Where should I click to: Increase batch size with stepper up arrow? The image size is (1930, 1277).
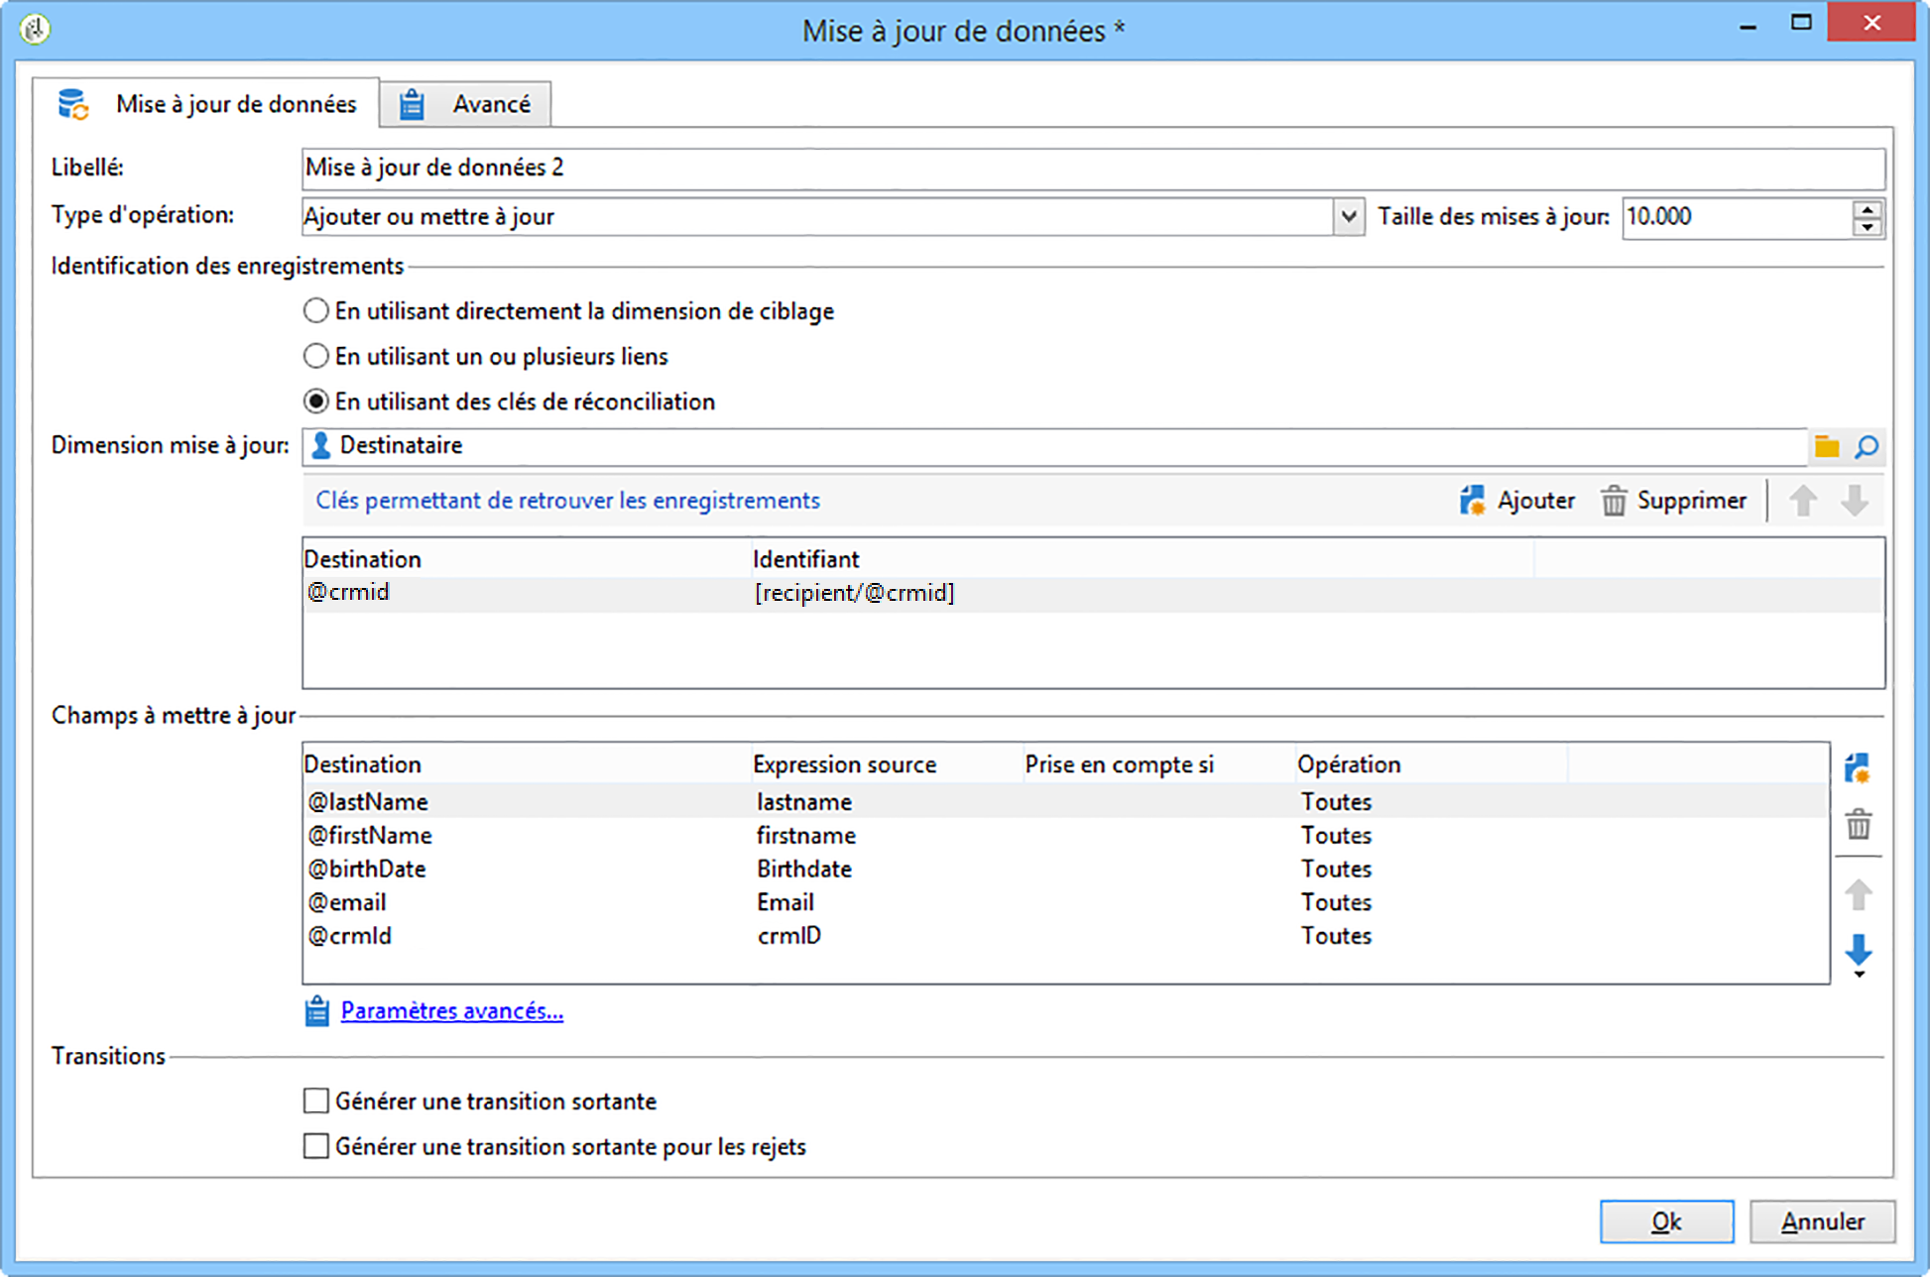pyautogui.click(x=1867, y=209)
